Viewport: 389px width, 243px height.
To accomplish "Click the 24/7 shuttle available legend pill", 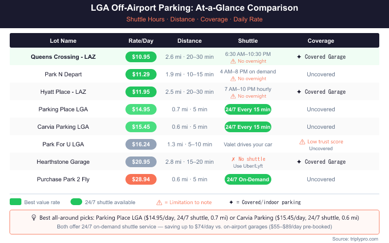I will click(76, 202).
